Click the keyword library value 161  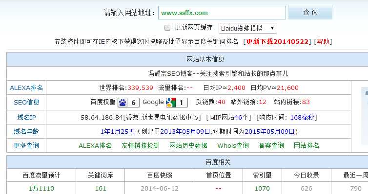(101, 188)
